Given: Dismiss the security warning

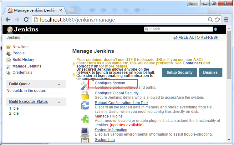Looking at the screenshot, I should coord(210,72).
